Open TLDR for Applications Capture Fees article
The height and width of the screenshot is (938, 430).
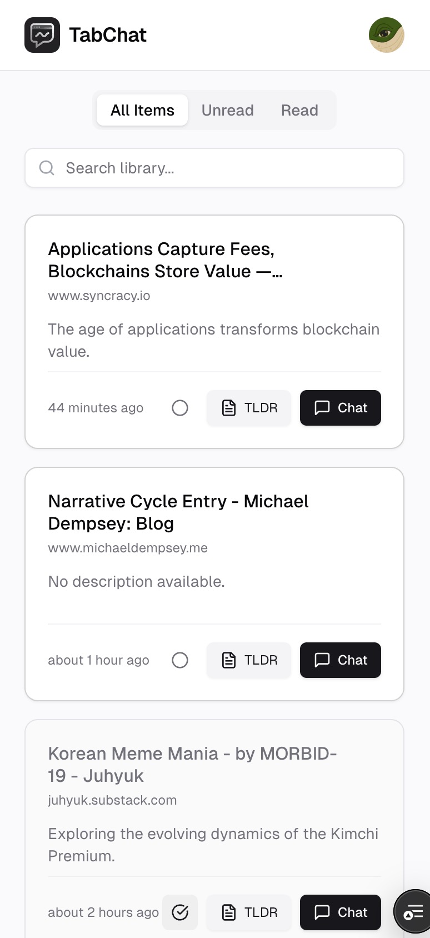pyautogui.click(x=249, y=408)
